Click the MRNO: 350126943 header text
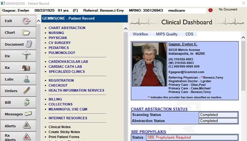 pyautogui.click(x=146, y=11)
